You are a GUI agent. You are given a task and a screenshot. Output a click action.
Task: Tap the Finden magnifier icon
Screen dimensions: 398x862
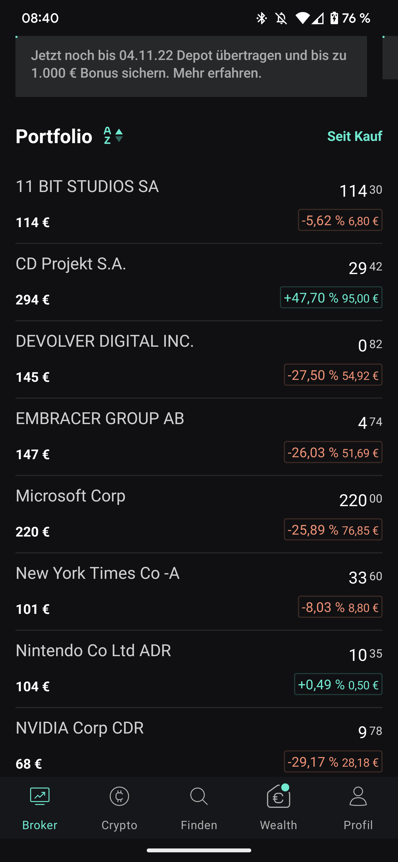point(199,797)
